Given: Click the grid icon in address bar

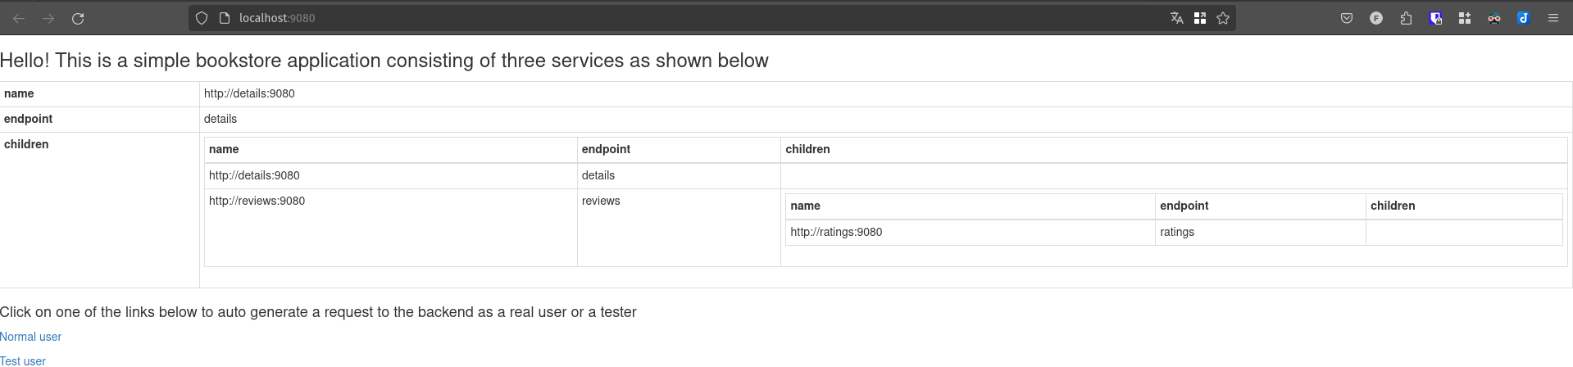Looking at the screenshot, I should [x=1200, y=18].
